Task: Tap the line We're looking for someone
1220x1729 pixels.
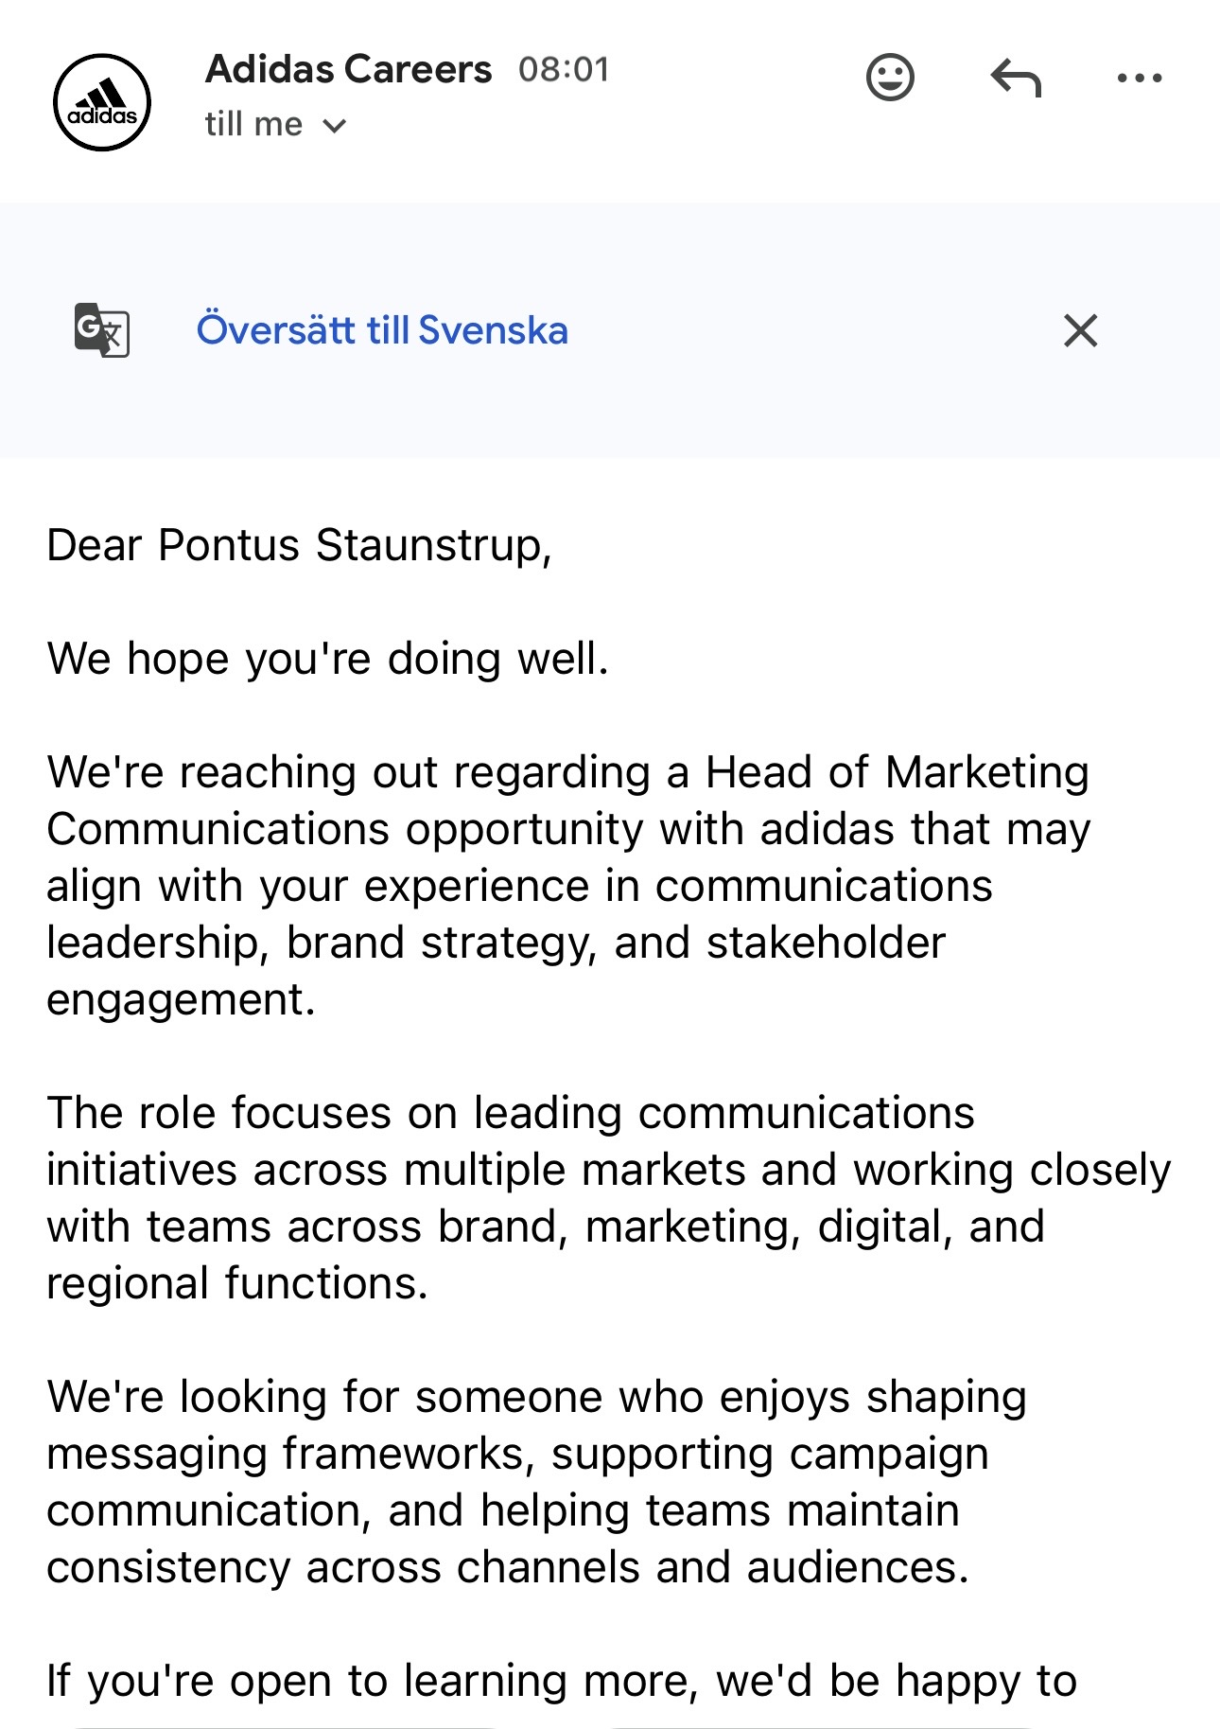Action: 536,1398
